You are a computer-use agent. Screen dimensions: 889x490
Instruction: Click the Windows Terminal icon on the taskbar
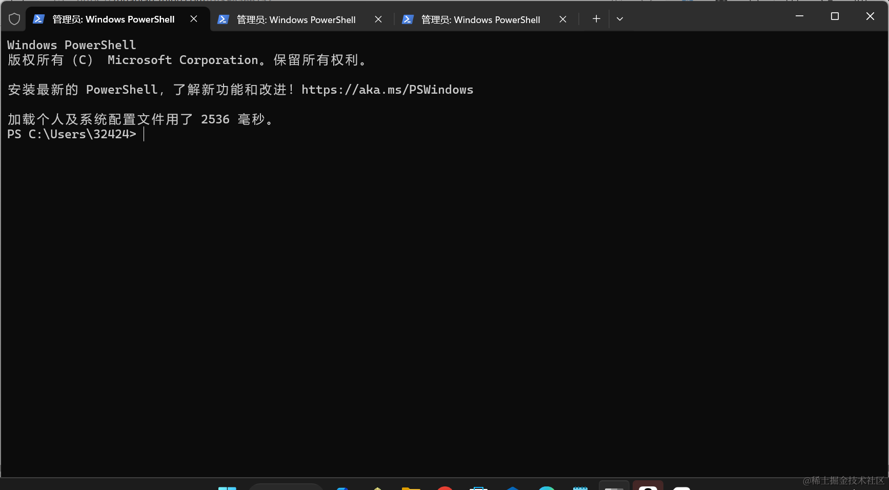pos(614,486)
